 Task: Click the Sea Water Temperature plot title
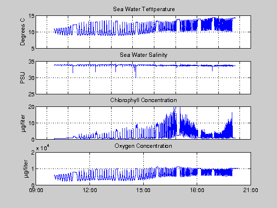point(144,9)
